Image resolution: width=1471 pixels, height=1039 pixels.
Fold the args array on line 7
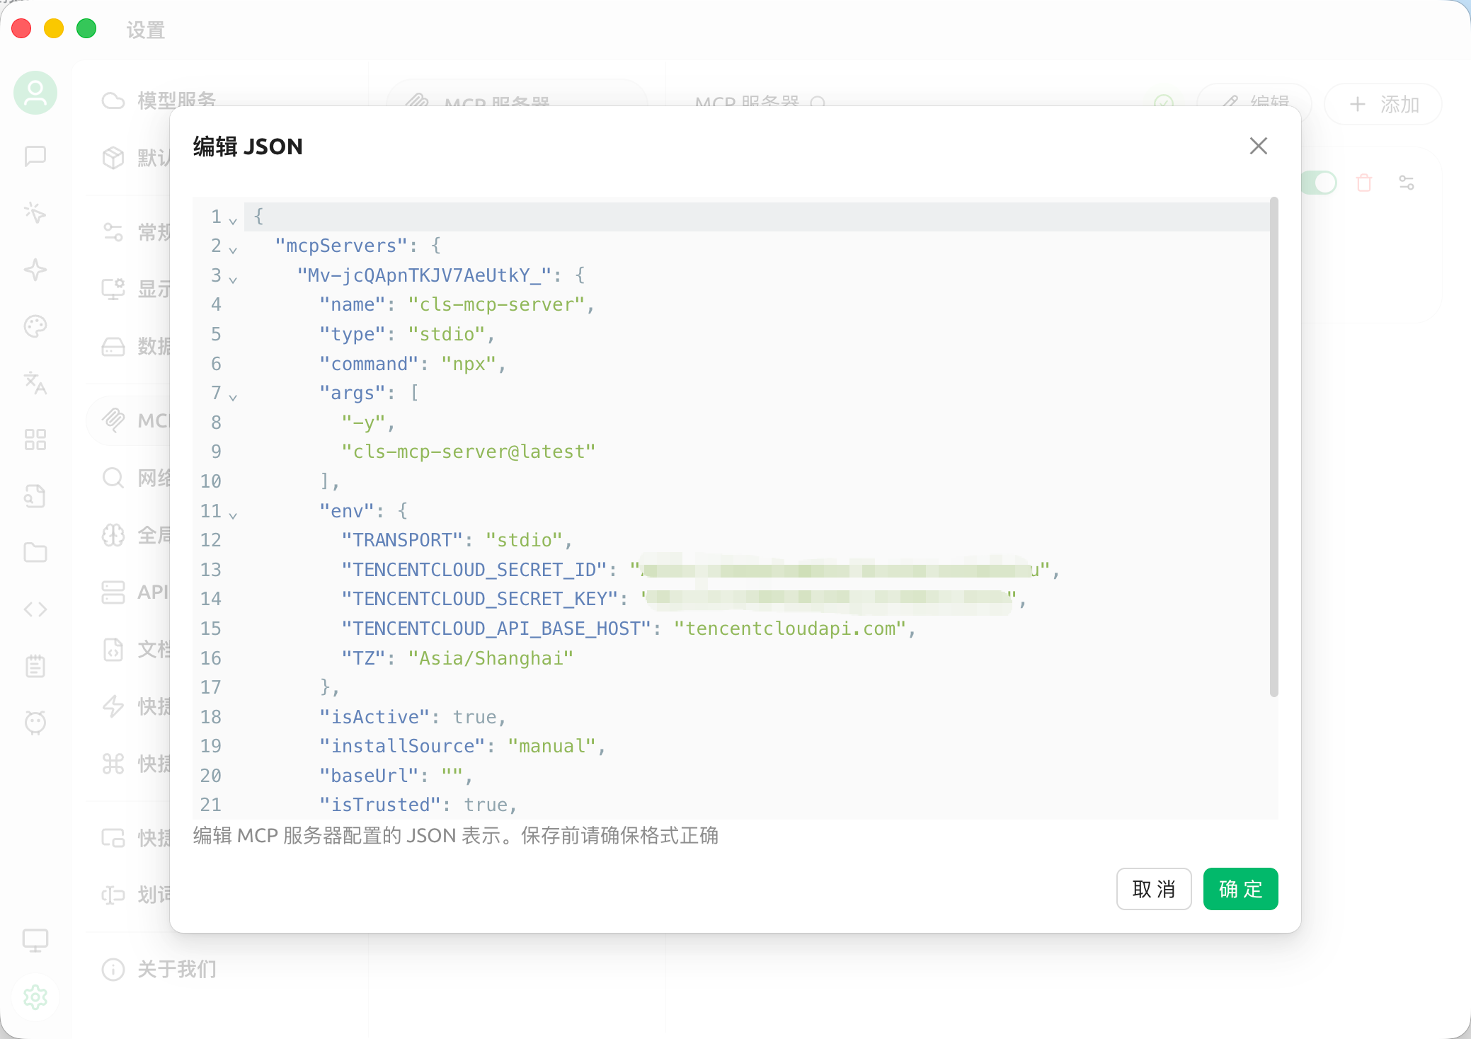[233, 397]
